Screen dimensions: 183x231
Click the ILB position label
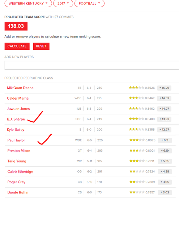[79, 109]
